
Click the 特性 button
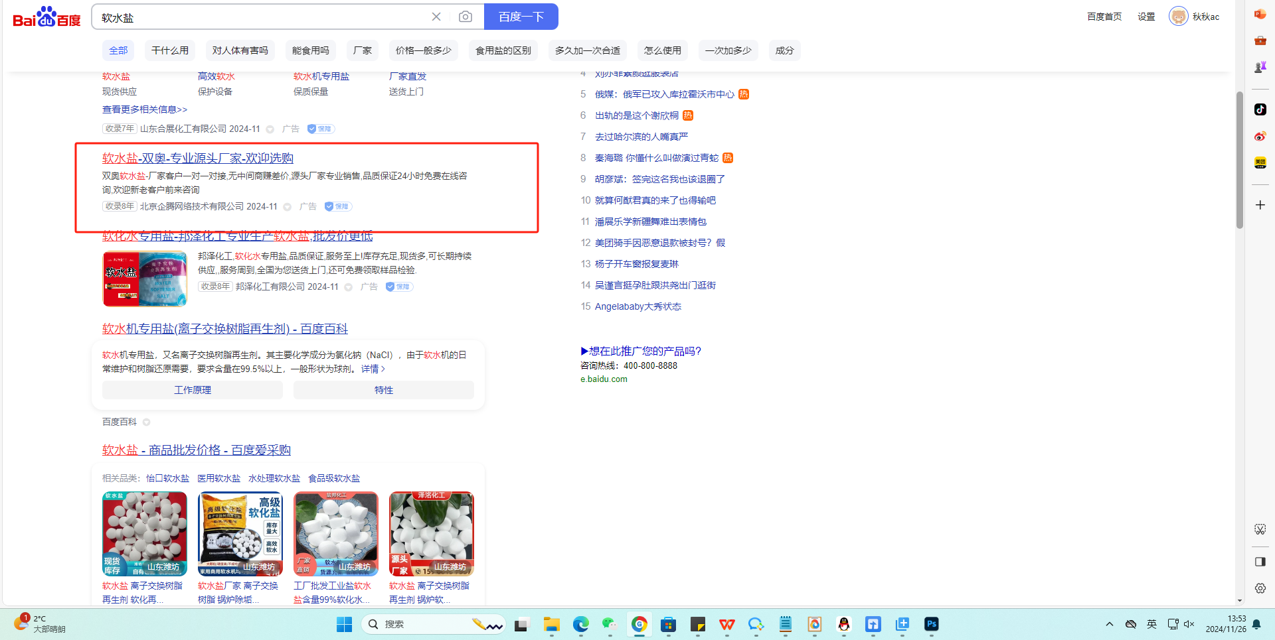pyautogui.click(x=384, y=390)
